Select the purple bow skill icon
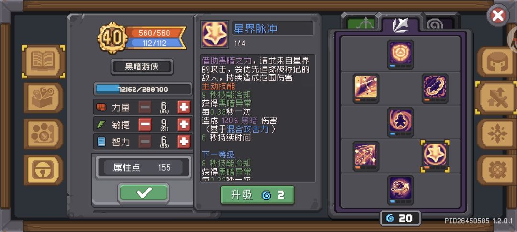The image size is (517, 232). (435, 88)
